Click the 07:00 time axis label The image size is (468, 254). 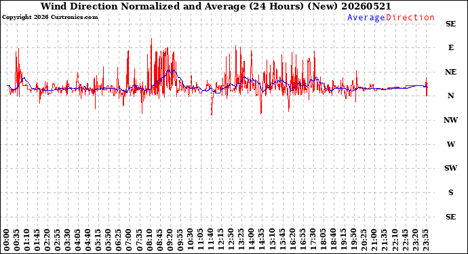coord(129,240)
